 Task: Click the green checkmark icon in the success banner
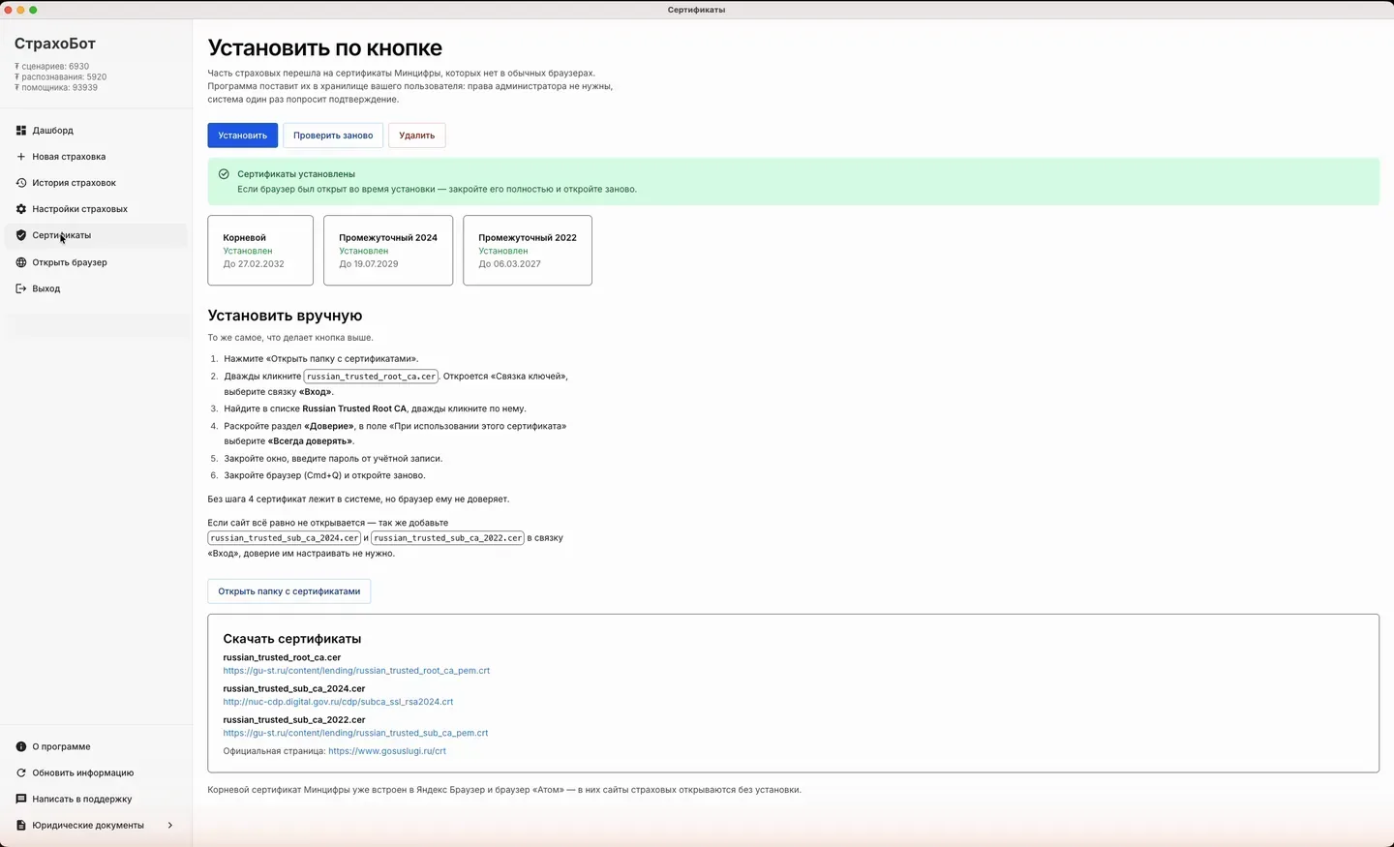pos(224,174)
